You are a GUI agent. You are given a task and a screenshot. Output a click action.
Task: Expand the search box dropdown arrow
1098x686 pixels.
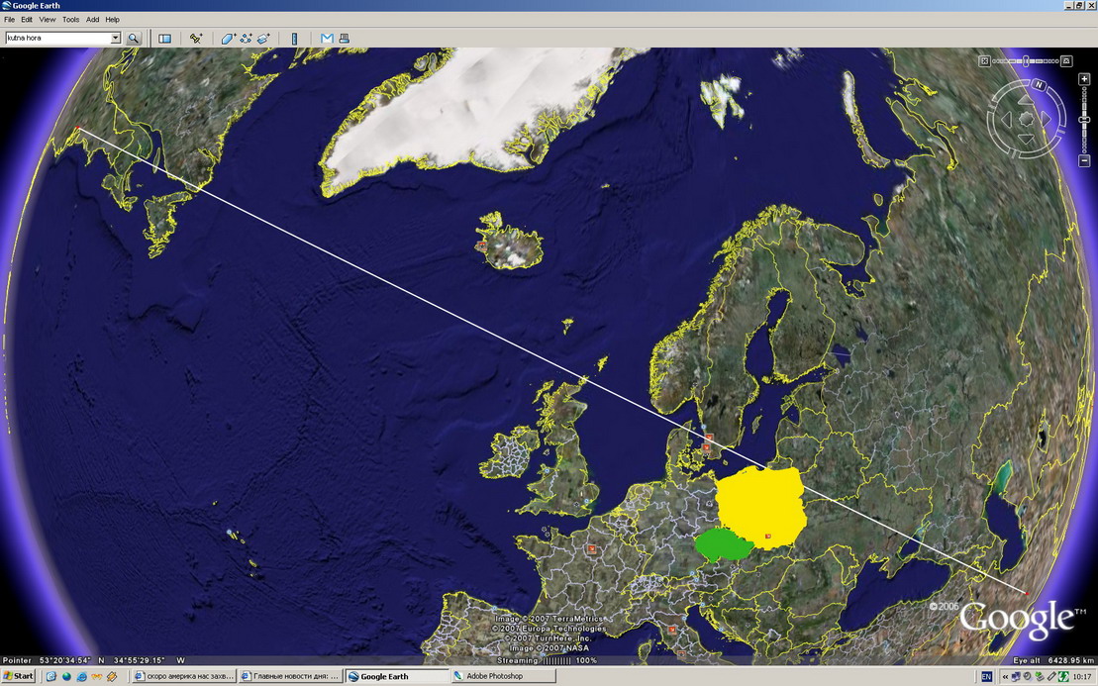116,39
